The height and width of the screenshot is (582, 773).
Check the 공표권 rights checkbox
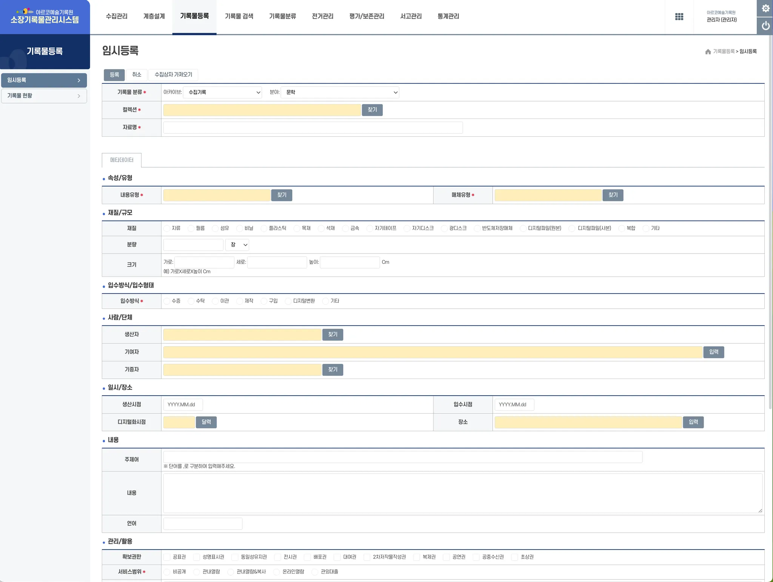click(x=167, y=557)
